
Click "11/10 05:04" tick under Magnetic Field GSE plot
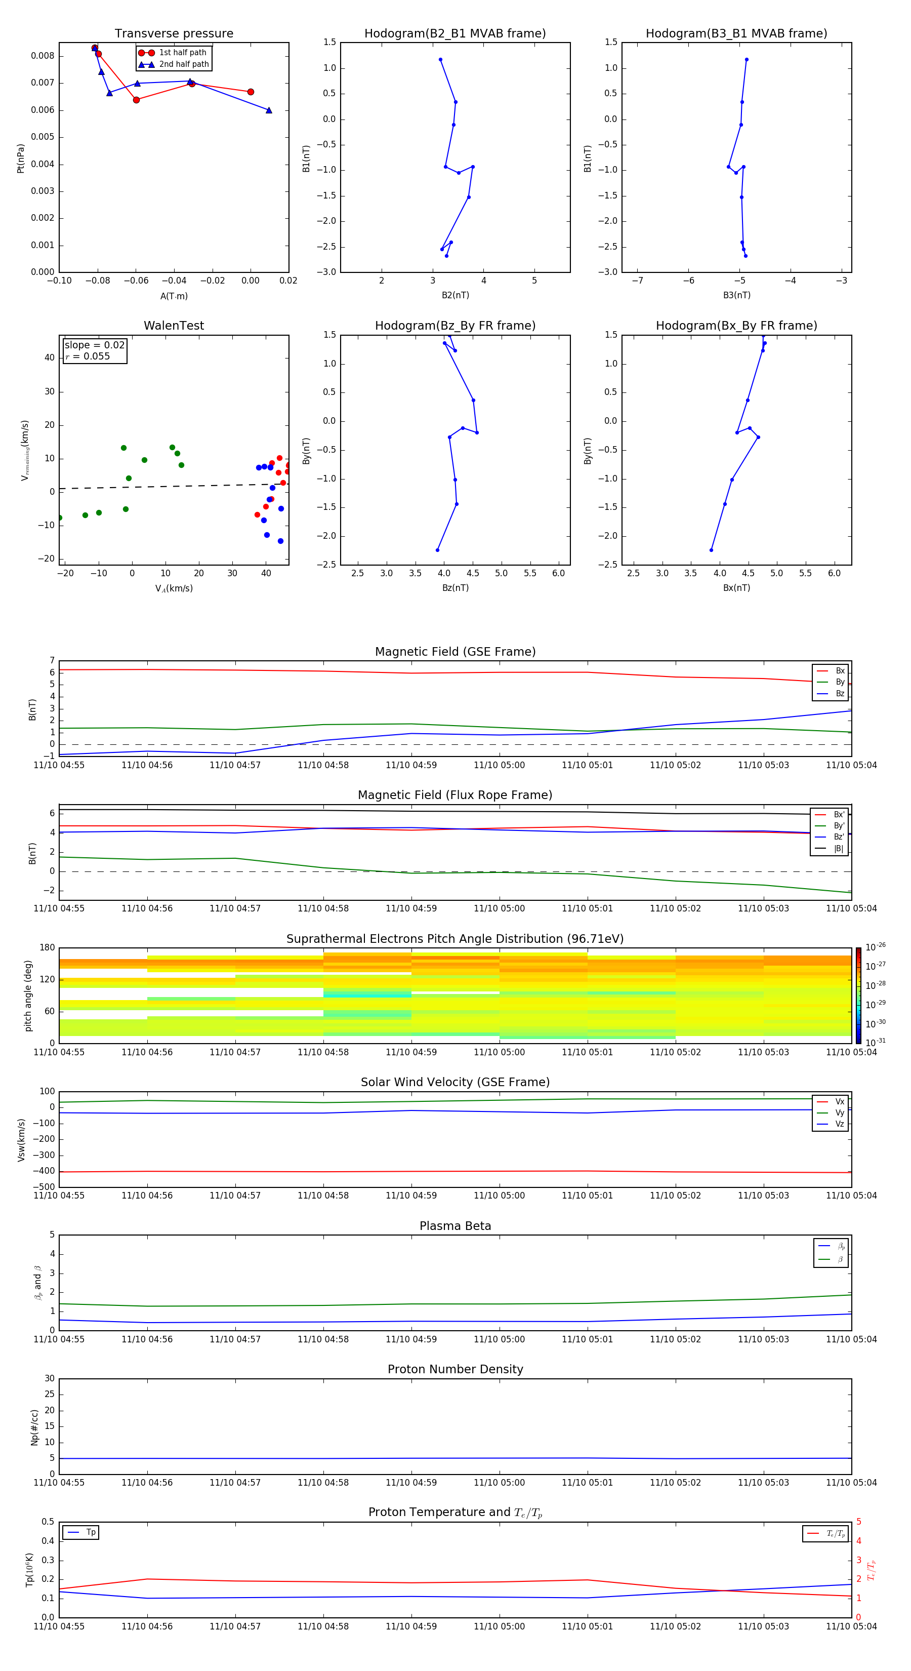[x=851, y=766]
